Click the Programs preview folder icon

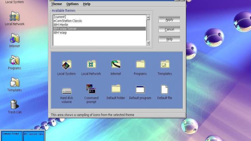coord(141,64)
